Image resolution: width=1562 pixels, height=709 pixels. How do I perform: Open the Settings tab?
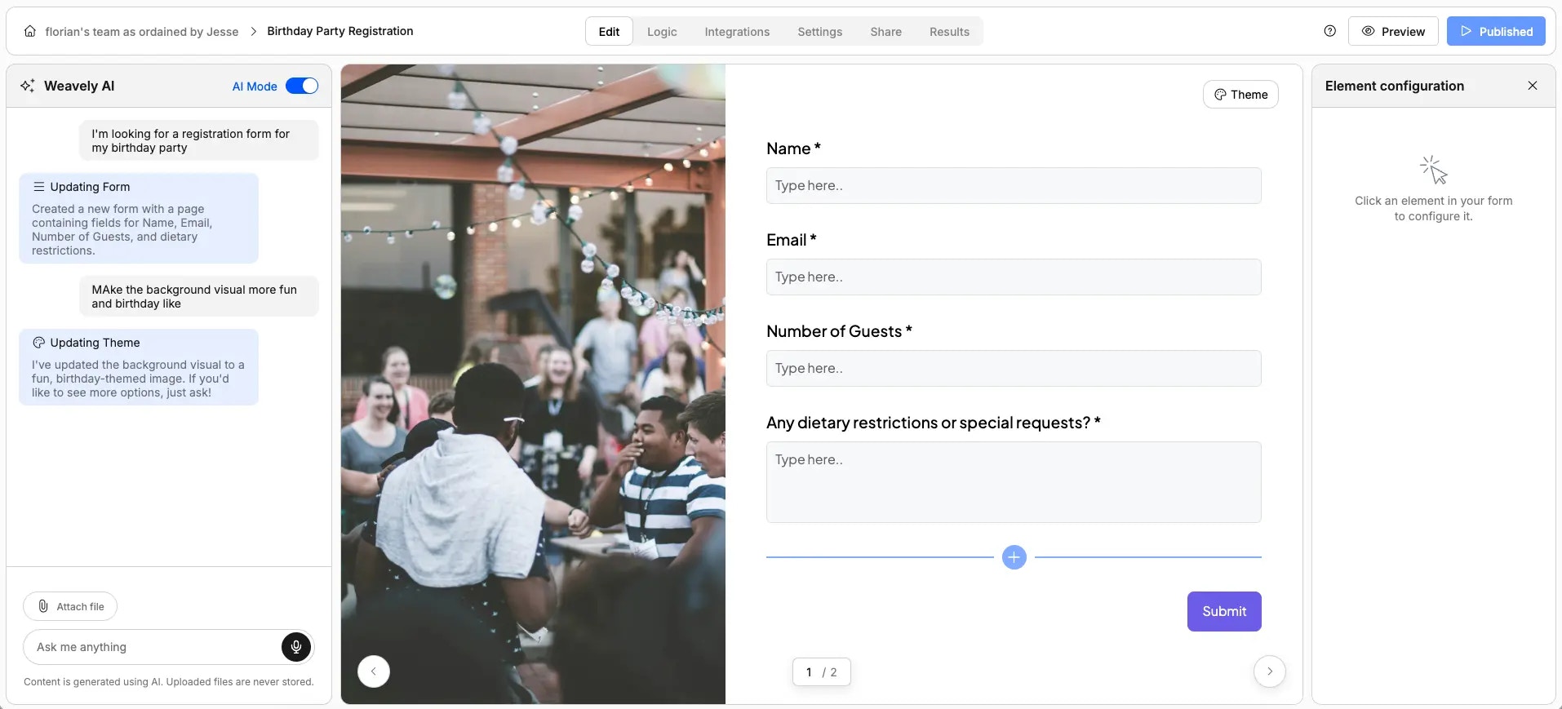click(819, 31)
